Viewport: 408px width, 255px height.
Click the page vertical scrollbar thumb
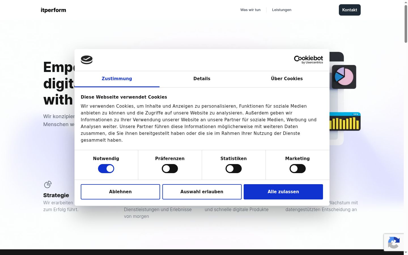pos(406,24)
